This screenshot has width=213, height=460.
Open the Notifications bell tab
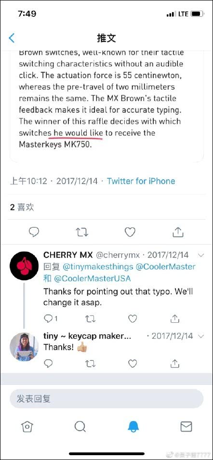[133, 427]
